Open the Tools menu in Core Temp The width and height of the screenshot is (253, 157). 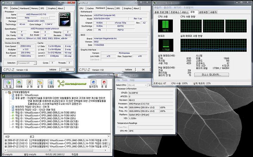click(x=125, y=80)
